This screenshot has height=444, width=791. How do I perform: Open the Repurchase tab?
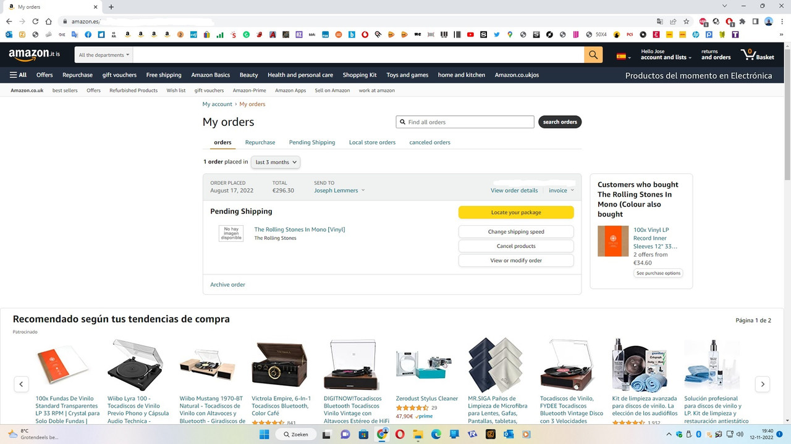[260, 142]
